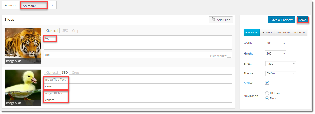Select Nivo Slider option
This screenshot has height=114, width=315.
(283, 33)
